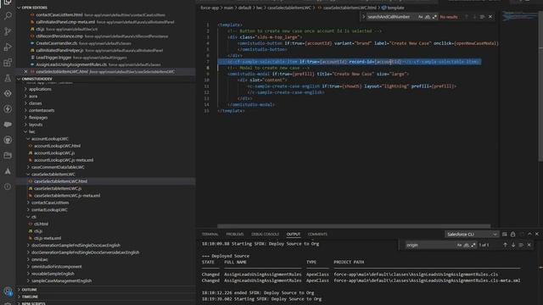Switch to the Debug Console tab
543x305 pixels.
click(x=265, y=234)
